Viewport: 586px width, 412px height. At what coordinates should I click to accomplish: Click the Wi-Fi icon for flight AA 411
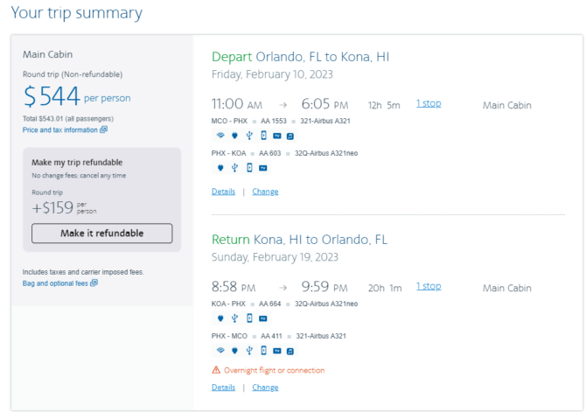point(220,350)
